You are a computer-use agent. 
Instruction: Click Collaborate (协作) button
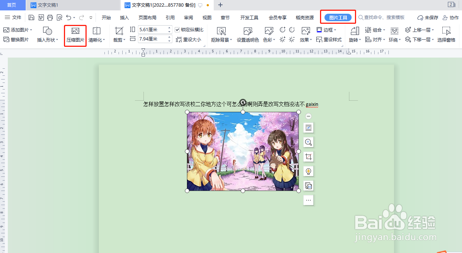click(450, 17)
